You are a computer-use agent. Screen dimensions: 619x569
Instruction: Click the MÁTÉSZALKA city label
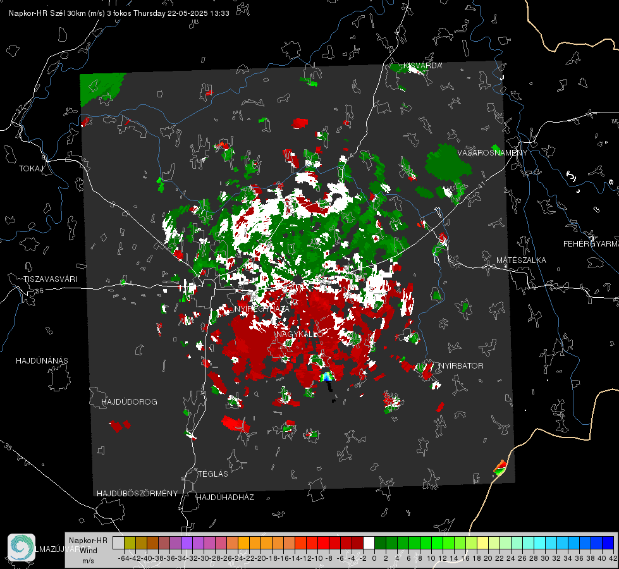click(521, 260)
